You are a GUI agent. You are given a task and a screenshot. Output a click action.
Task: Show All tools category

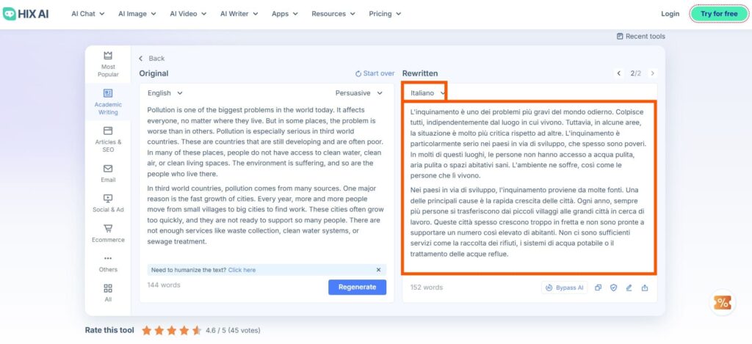pyautogui.click(x=108, y=293)
